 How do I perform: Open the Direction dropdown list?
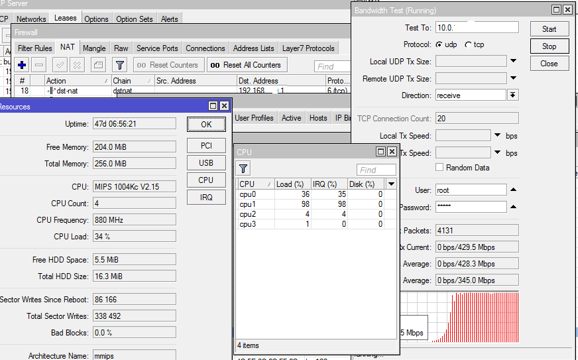[513, 95]
